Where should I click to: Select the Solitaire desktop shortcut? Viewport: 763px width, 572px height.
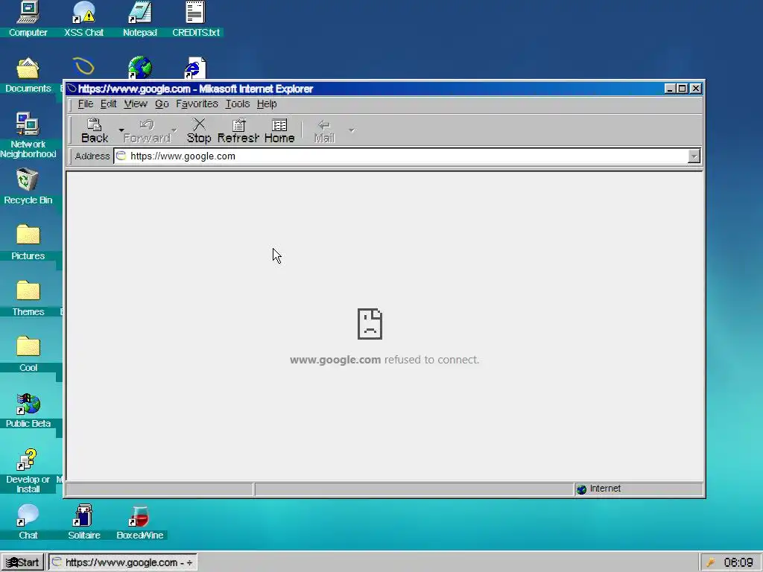(83, 522)
